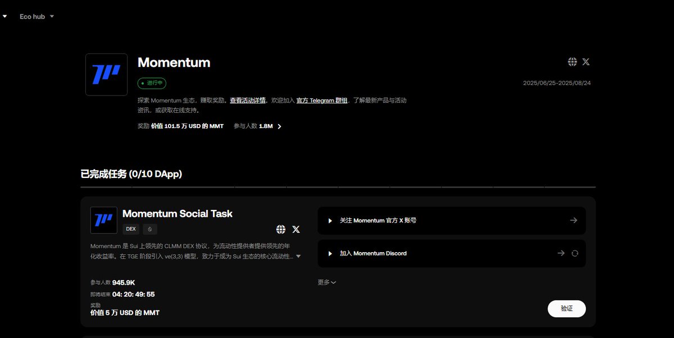The height and width of the screenshot is (338, 674).
Task: Open 查看活动详情 link
Action: coord(248,101)
